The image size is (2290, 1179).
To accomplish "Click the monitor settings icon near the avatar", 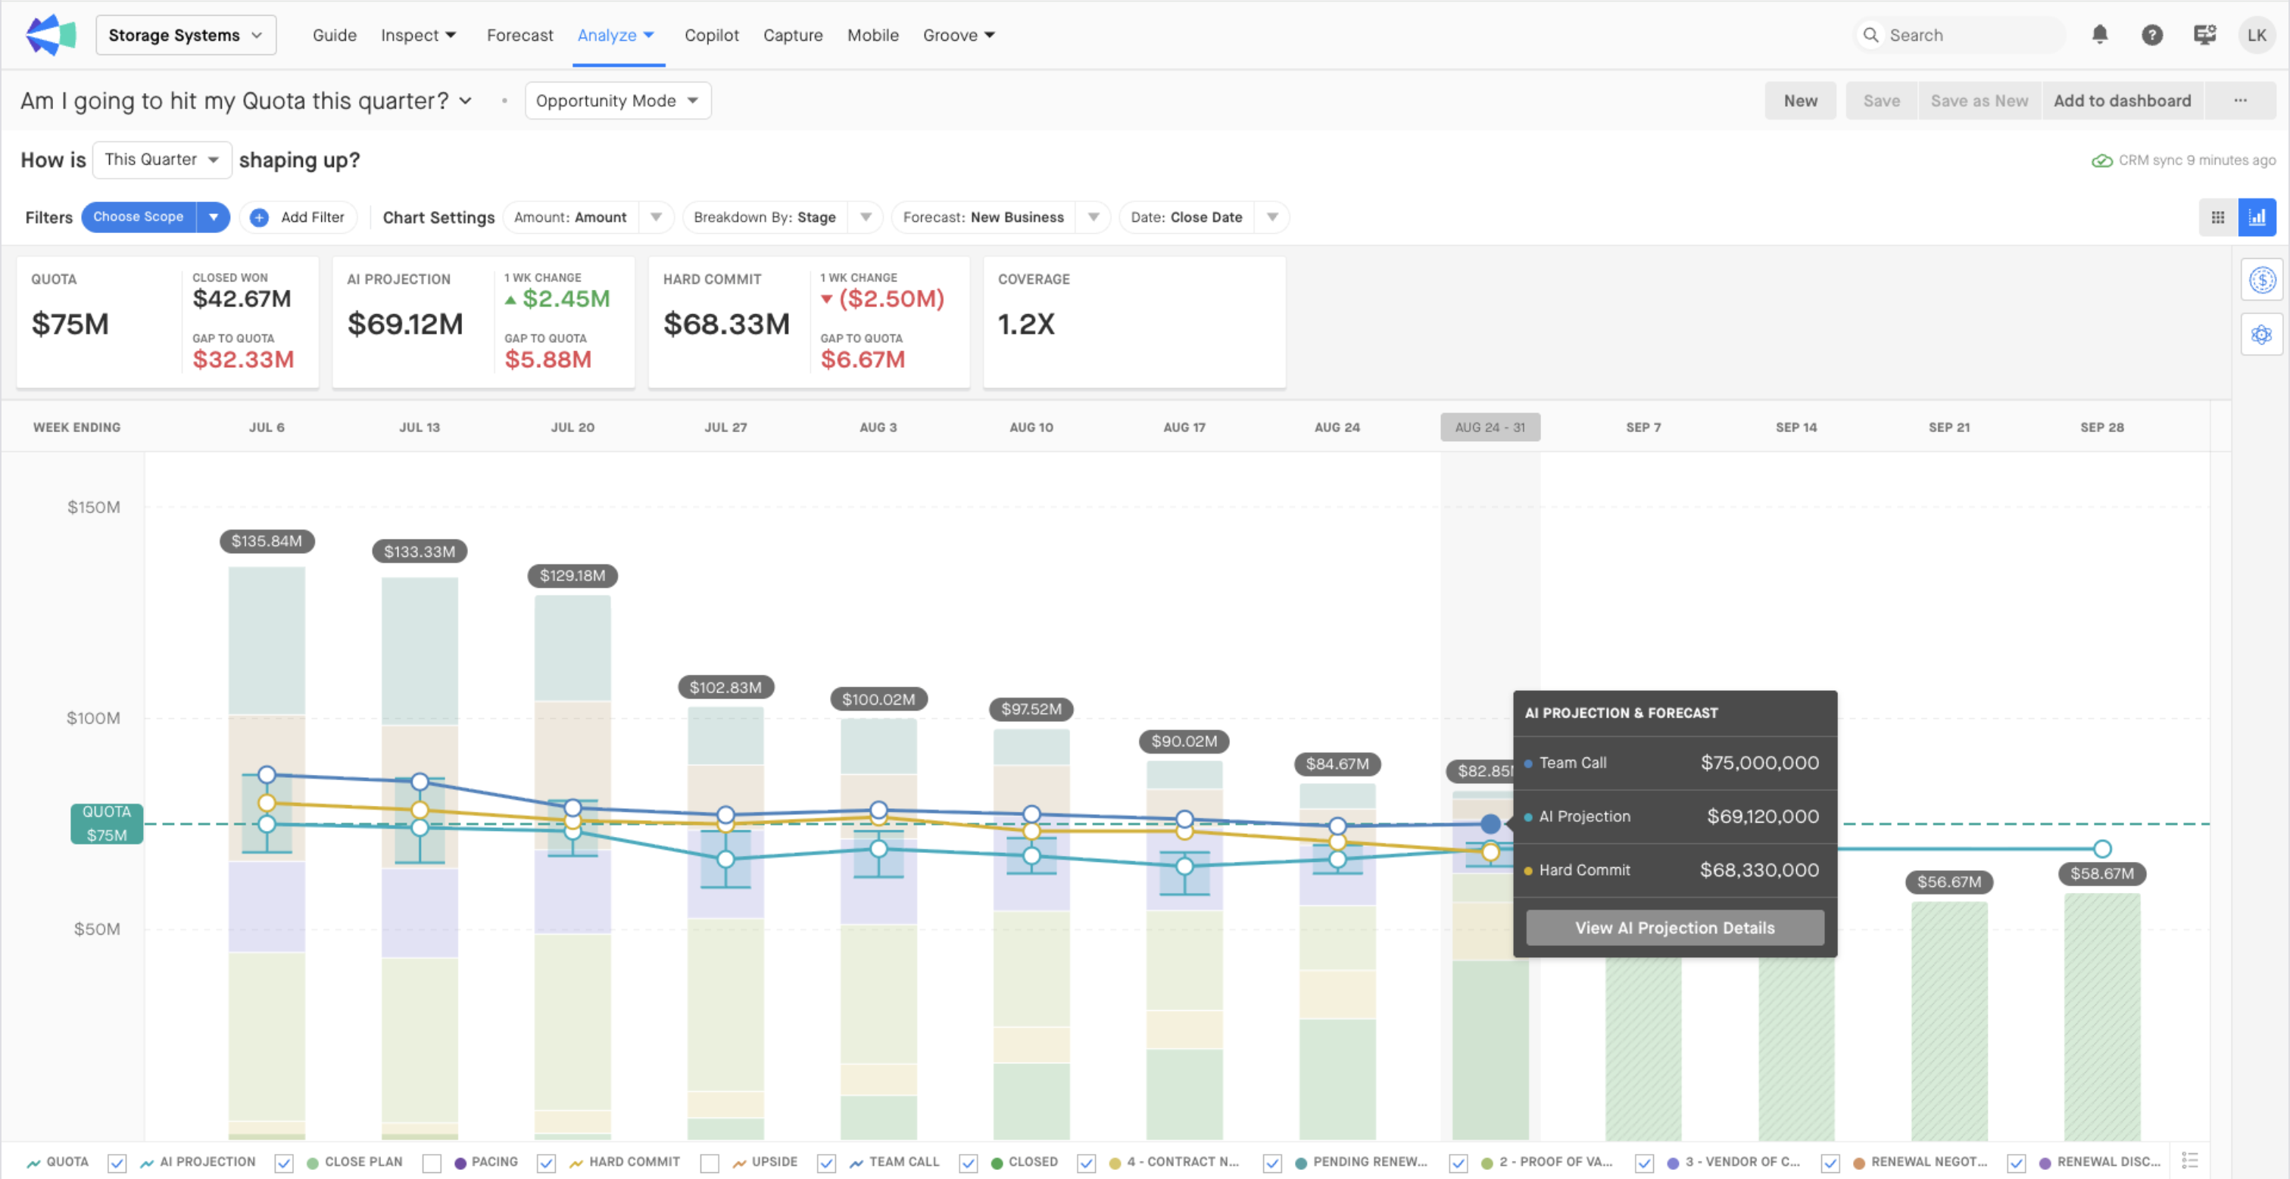I will 2204,35.
